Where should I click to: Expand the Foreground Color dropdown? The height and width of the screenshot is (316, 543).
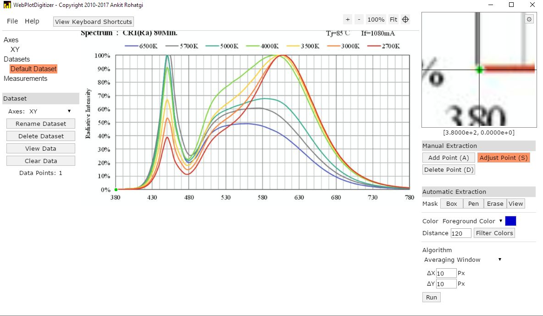coord(472,221)
